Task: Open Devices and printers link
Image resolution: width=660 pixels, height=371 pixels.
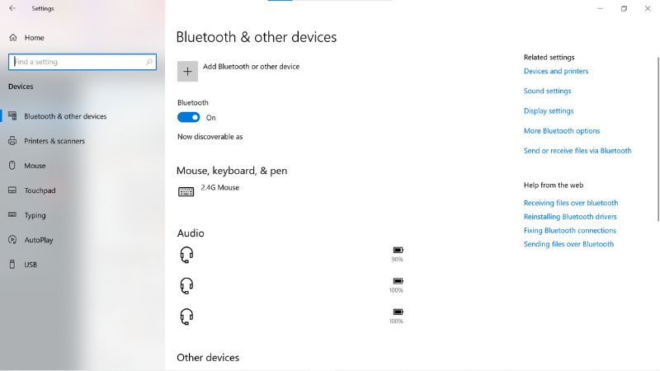Action: click(x=555, y=71)
